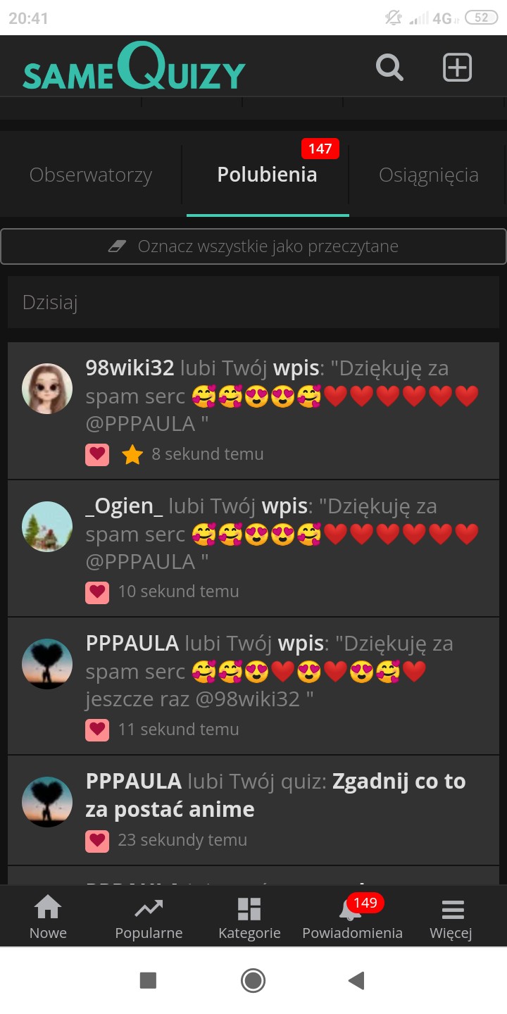Switch to the Osiągnięcia tab
This screenshot has width=507, height=1014.
click(x=429, y=175)
